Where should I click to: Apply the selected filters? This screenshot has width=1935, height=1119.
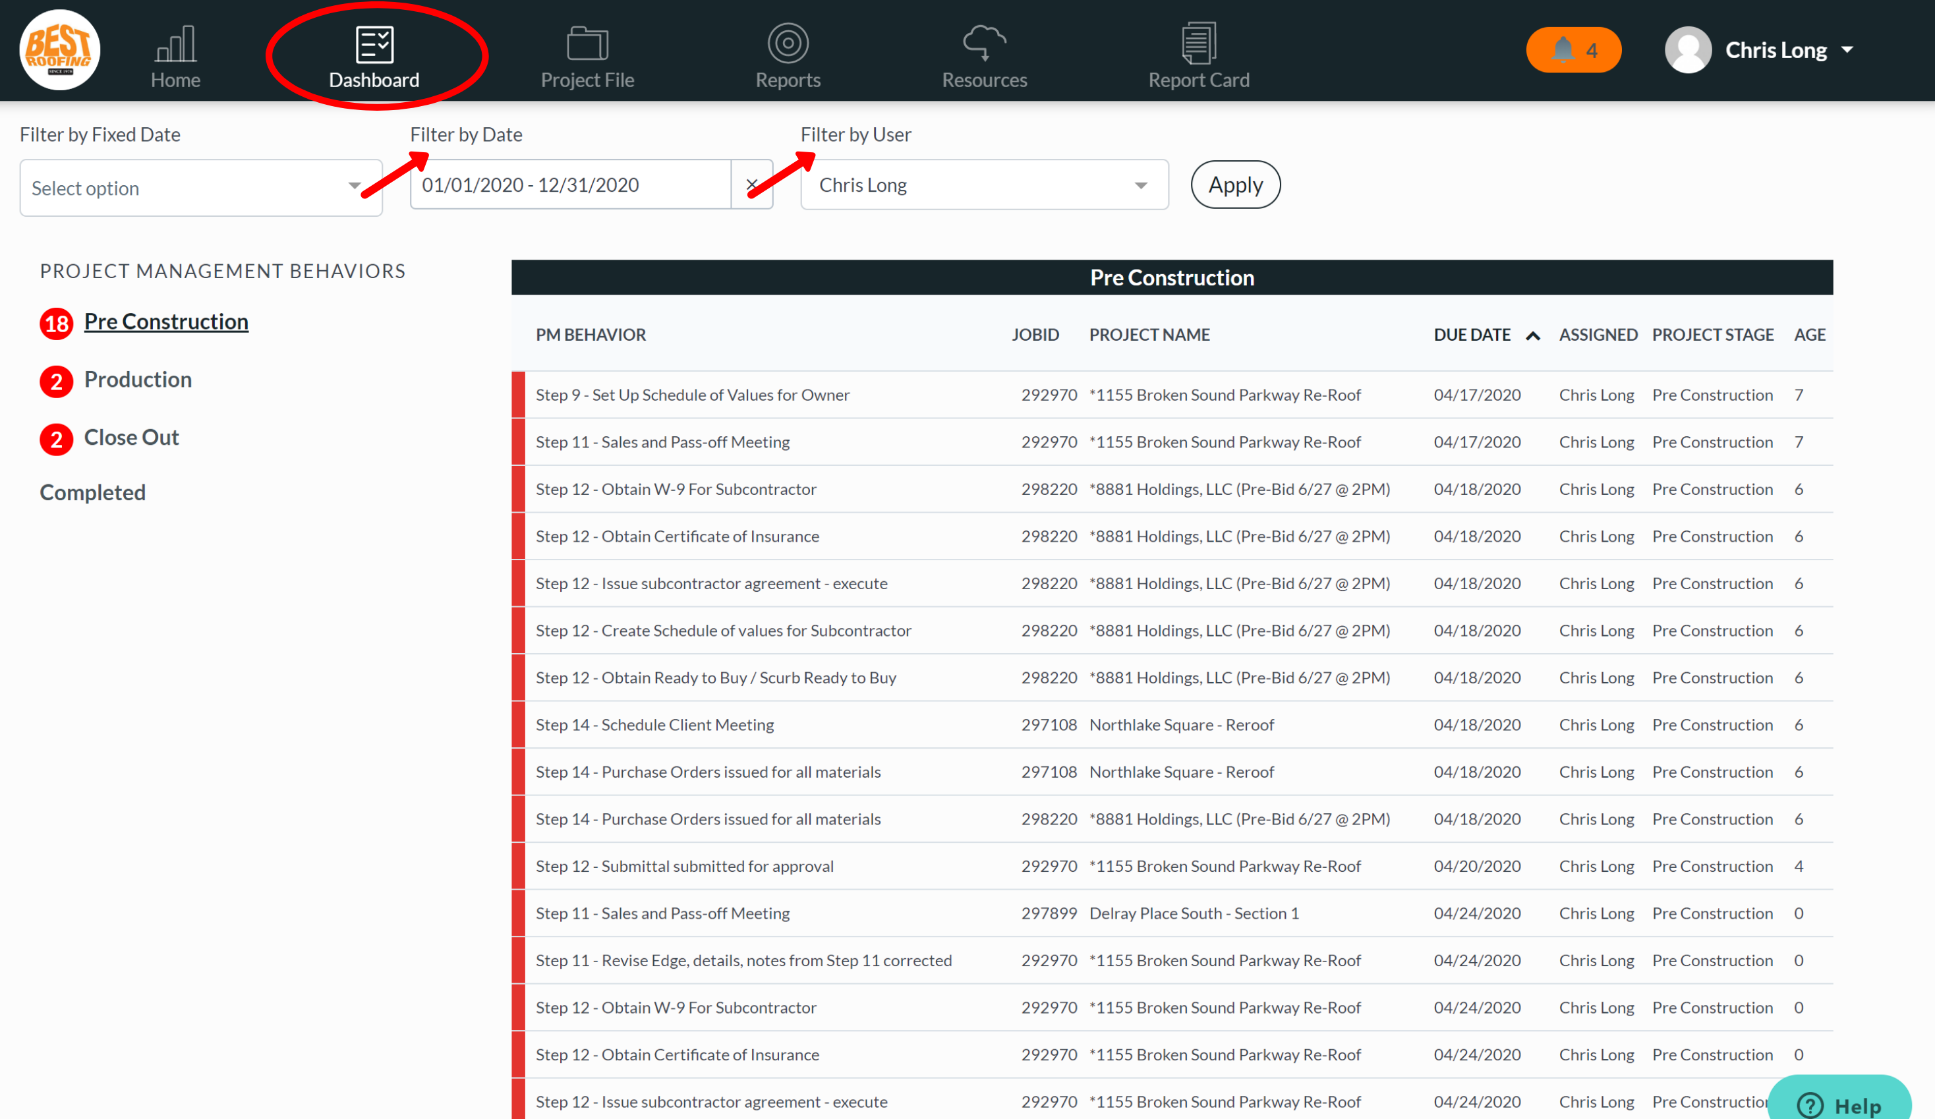pyautogui.click(x=1236, y=185)
